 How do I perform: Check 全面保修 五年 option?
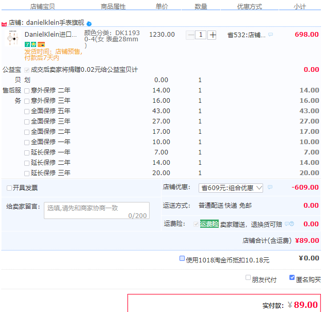click(x=27, y=112)
